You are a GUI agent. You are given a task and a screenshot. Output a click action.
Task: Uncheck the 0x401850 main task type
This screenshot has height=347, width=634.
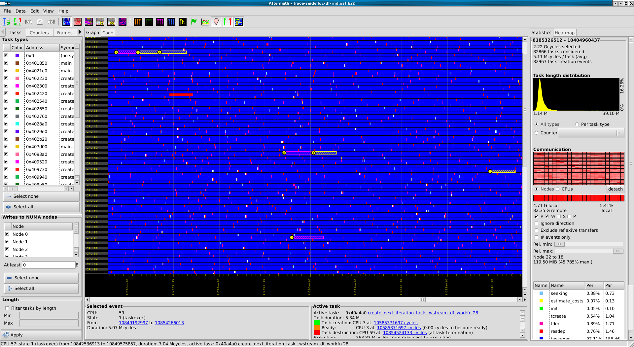point(6,63)
